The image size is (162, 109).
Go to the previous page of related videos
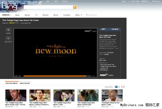point(114,87)
